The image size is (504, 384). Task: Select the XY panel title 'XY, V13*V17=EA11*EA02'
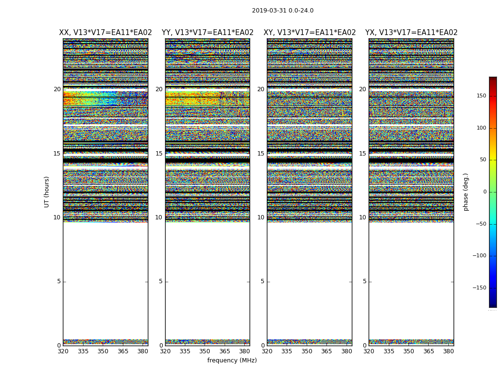tap(310, 33)
